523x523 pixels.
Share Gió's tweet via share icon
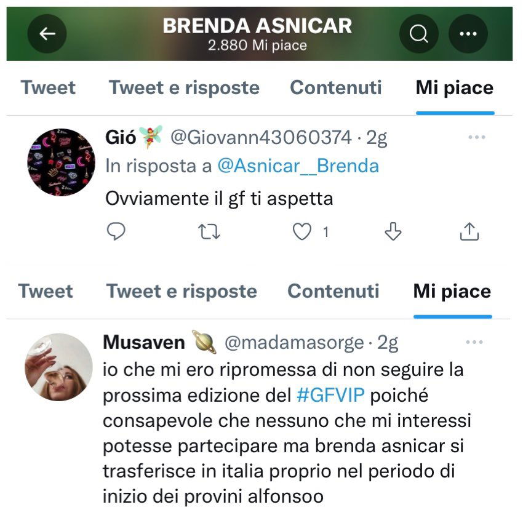[x=469, y=231]
